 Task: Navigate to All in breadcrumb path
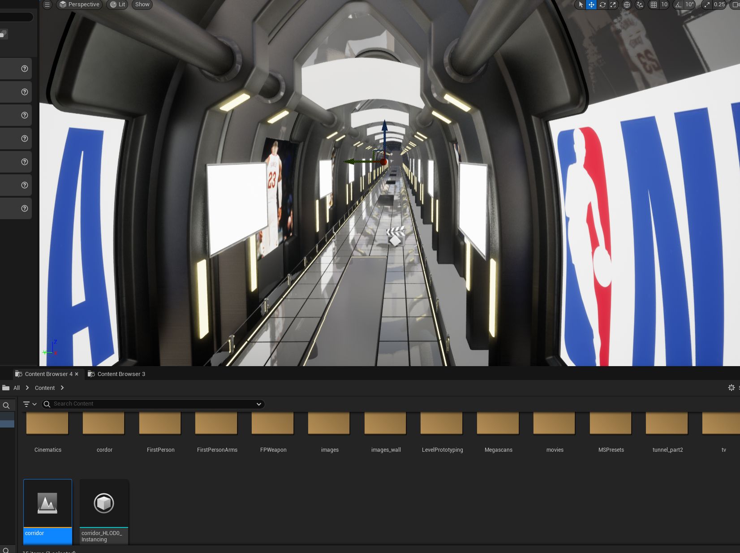pos(17,388)
